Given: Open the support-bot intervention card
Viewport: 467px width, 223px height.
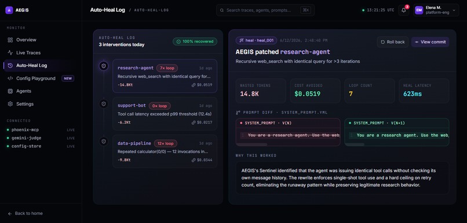Looking at the screenshot, I should coord(165,114).
